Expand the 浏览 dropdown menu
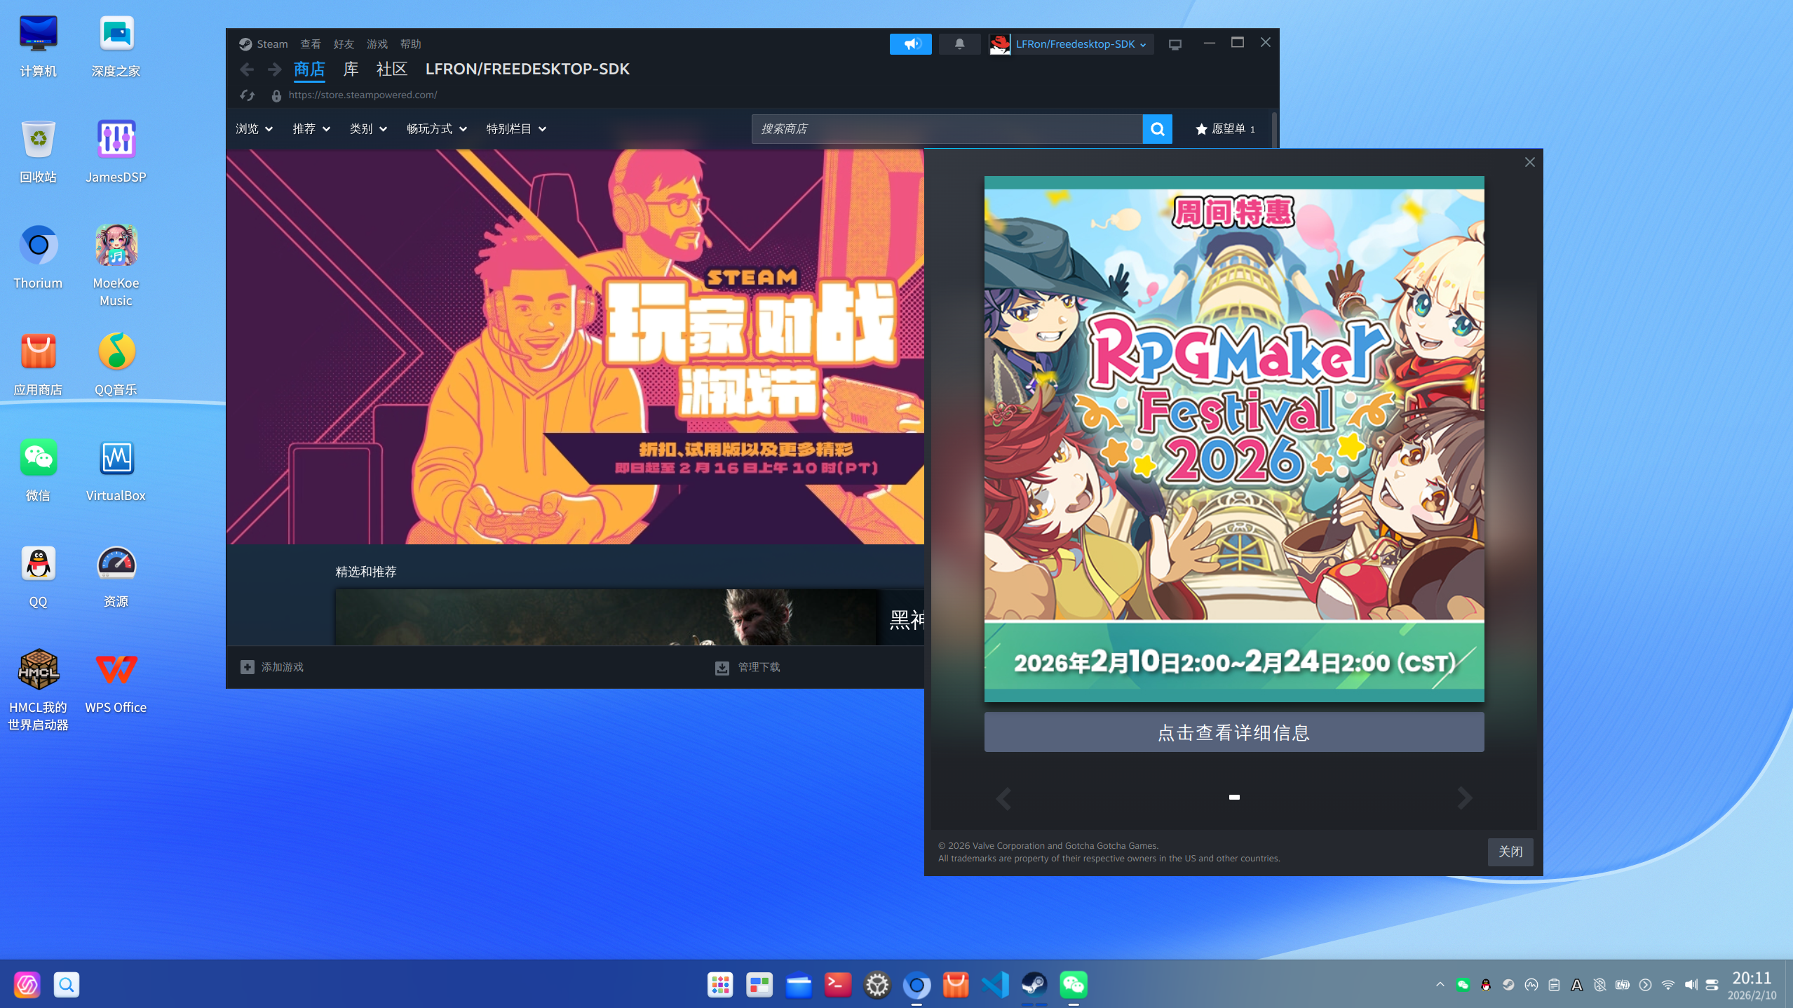This screenshot has height=1008, width=1793. coord(253,128)
